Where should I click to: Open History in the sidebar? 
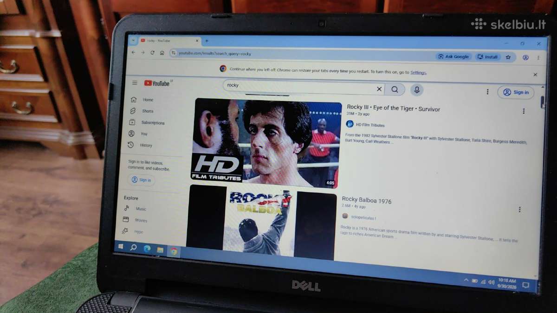140,145
